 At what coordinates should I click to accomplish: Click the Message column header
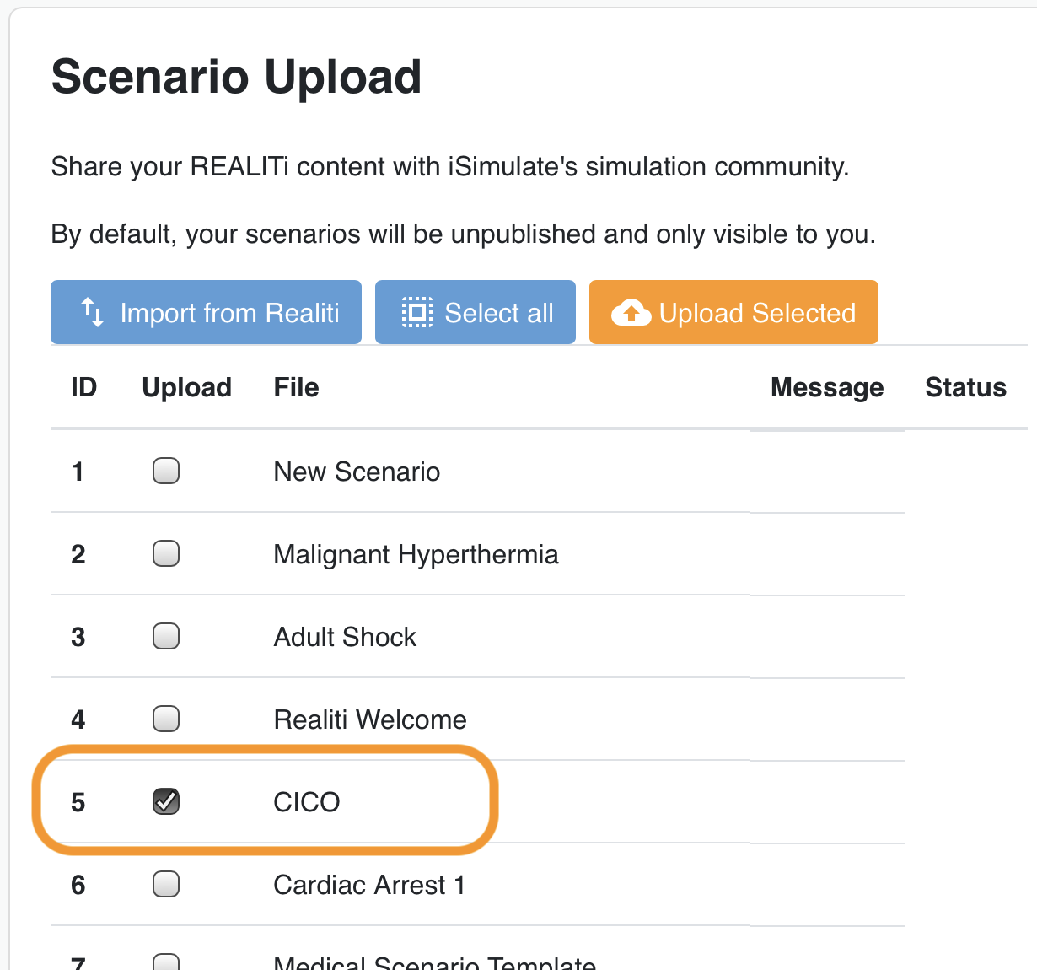826,387
